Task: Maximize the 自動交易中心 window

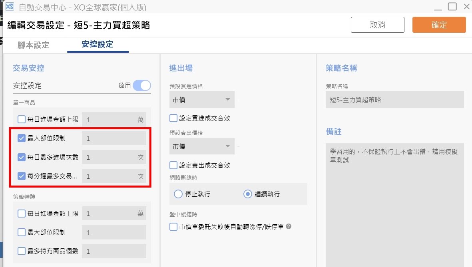Action: [452, 6]
